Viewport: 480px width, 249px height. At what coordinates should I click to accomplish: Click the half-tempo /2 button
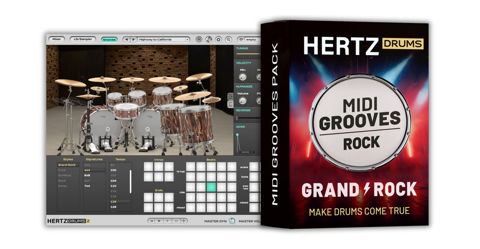[151, 221]
